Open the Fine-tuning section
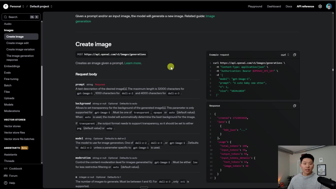This screenshot has height=189, width=336. coord(11,79)
